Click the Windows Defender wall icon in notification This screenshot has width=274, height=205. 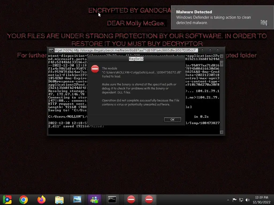pos(264,22)
